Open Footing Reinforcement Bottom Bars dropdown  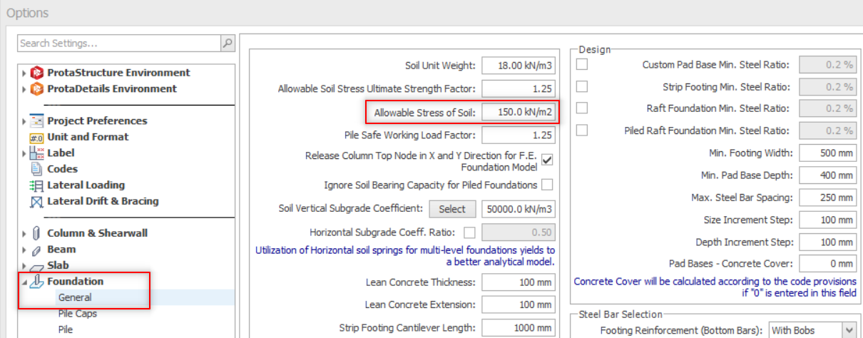(848, 330)
